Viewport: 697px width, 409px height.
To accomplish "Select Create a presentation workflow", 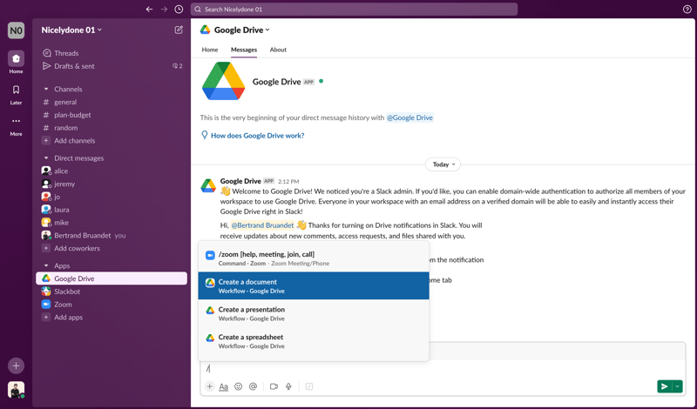I will (x=314, y=313).
